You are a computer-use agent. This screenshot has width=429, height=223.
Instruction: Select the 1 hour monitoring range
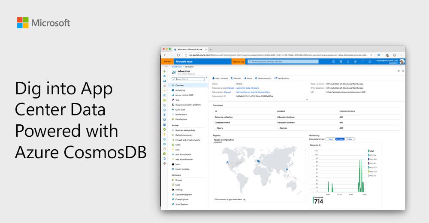(x=330, y=139)
